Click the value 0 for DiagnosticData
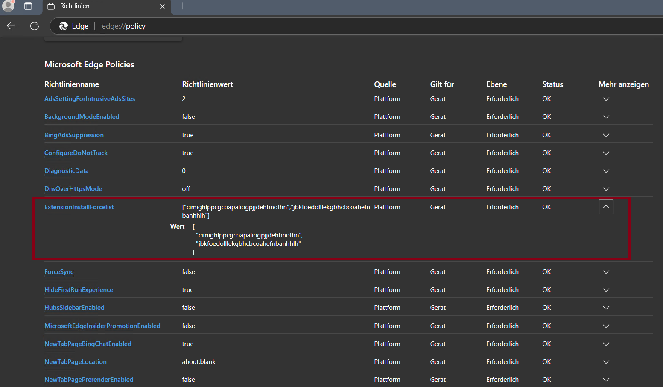This screenshot has width=663, height=387. (184, 171)
